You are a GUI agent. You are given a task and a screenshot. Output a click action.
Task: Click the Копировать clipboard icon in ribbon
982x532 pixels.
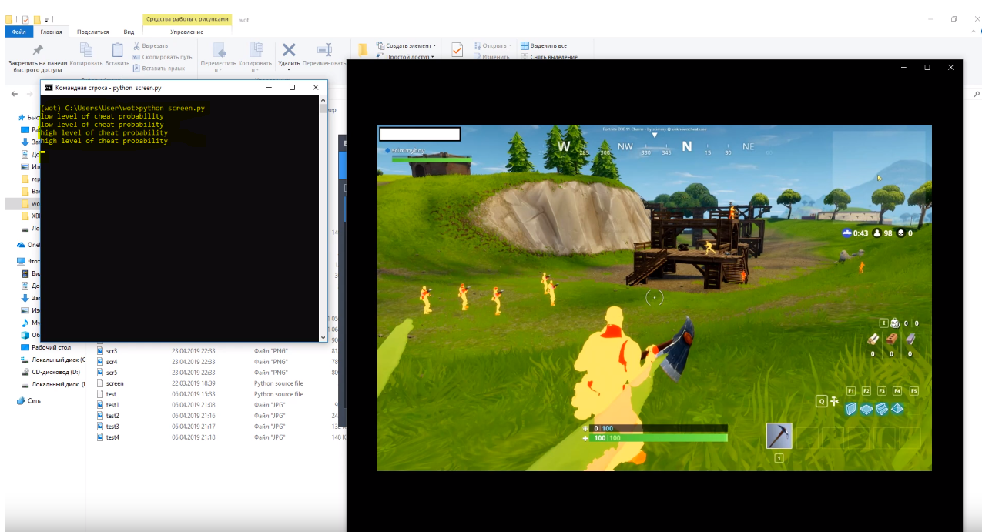point(86,49)
